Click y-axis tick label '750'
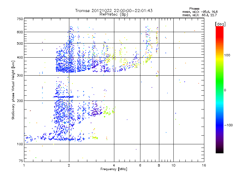This screenshot has width=240, height=180. coord(20,19)
